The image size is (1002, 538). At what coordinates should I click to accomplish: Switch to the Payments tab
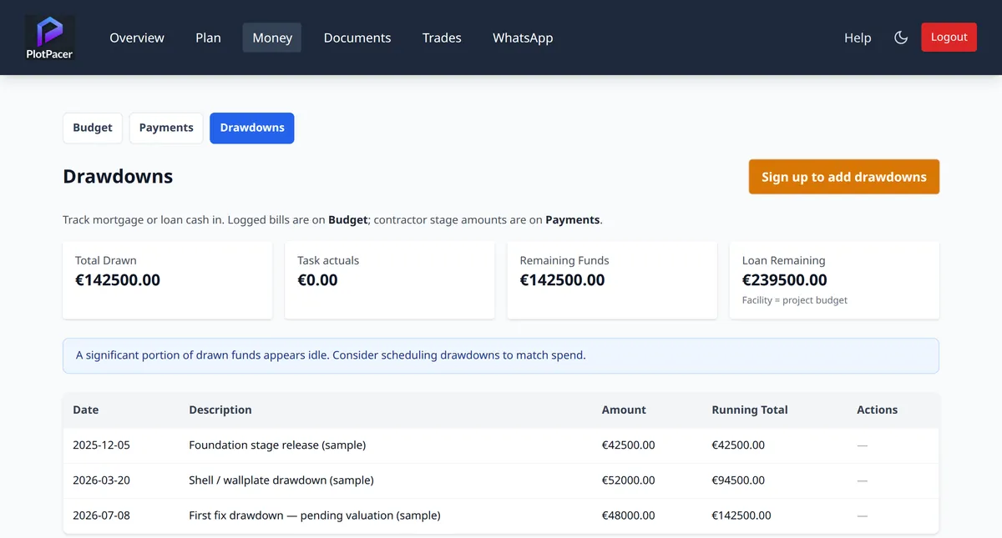[x=166, y=128]
